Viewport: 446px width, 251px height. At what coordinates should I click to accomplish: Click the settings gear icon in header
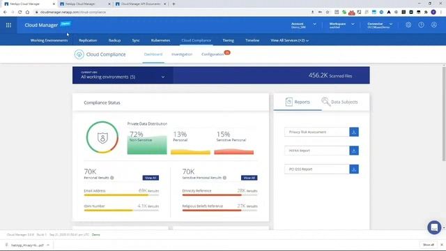click(x=408, y=25)
